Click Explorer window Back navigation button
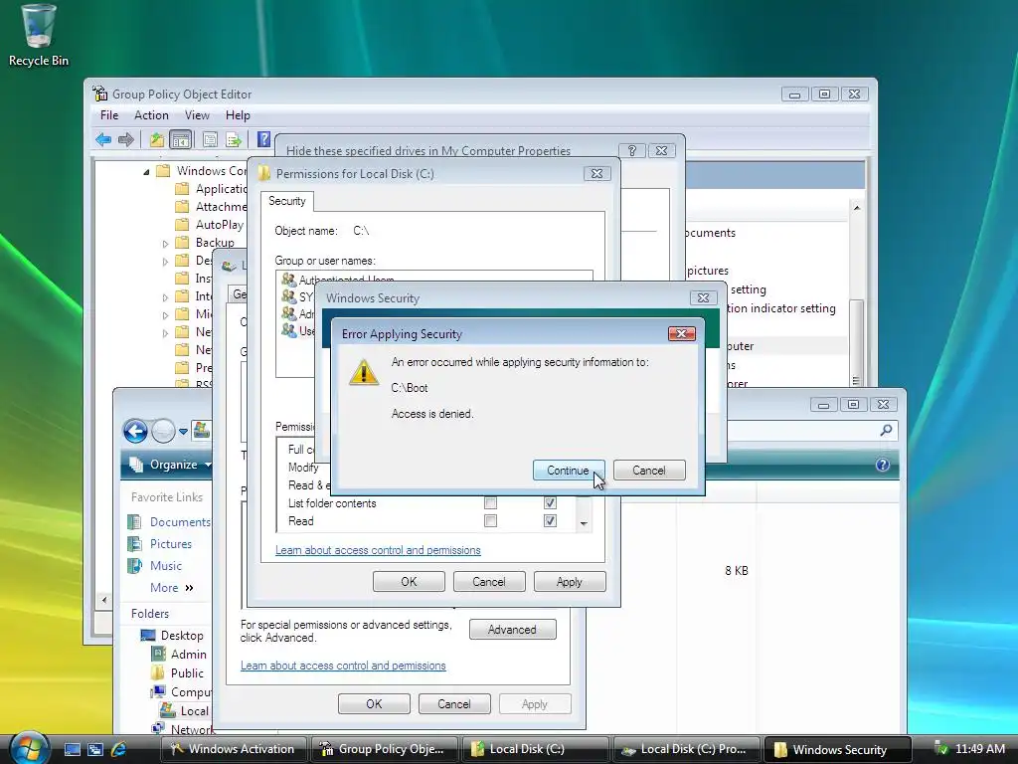Screen dimensions: 1018x764 (135, 431)
